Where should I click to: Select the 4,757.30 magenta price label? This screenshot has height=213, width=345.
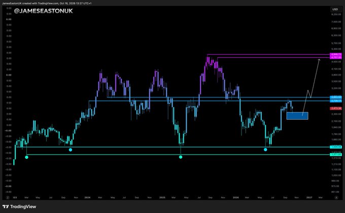click(336, 57)
